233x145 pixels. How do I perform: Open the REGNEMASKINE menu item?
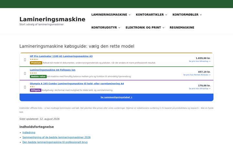click(x=182, y=27)
